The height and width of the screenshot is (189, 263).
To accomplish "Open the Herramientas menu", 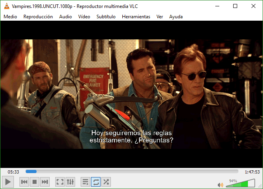I will 136,17.
